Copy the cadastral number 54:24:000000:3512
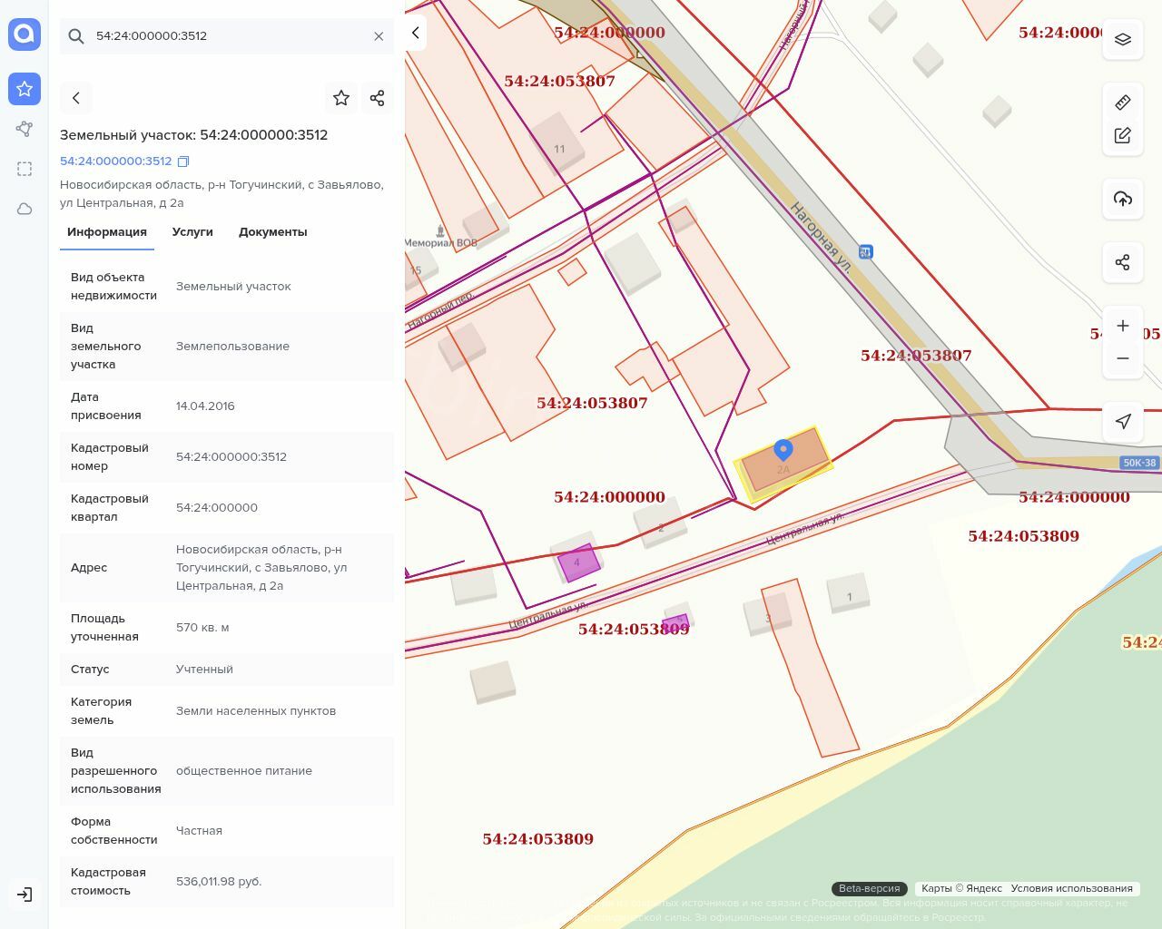 [x=183, y=161]
